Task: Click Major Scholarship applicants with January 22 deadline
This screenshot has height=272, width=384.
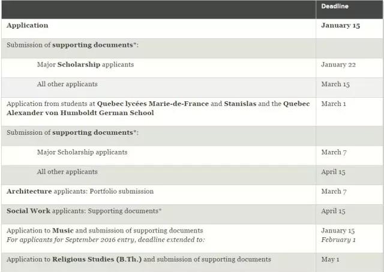Action: 85,65
